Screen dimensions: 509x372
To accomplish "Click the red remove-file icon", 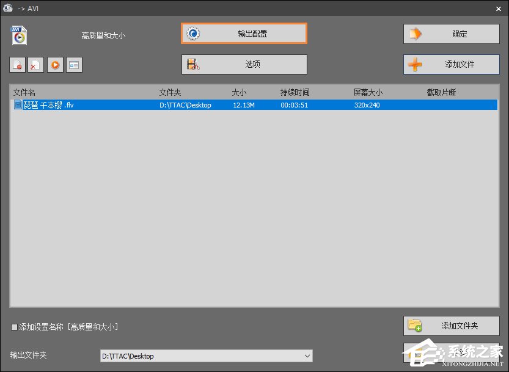I will pyautogui.click(x=17, y=64).
